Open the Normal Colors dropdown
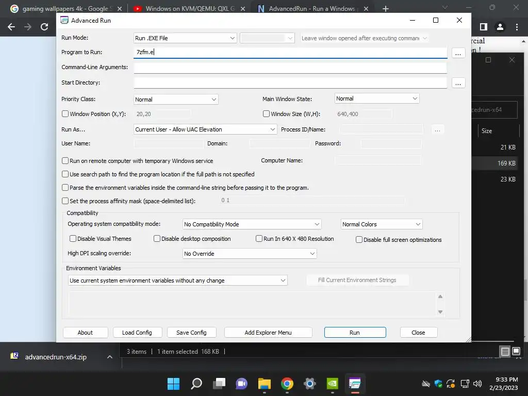 tap(382, 224)
